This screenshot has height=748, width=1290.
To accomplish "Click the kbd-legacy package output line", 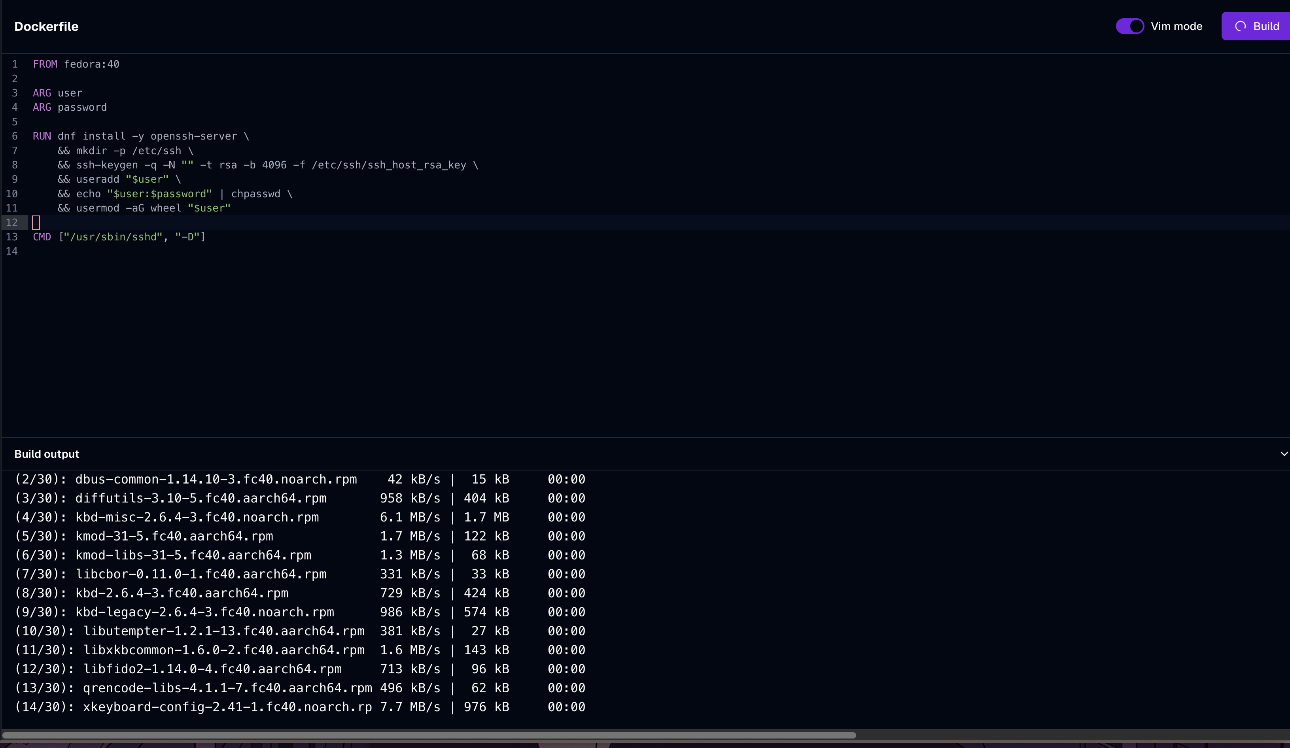I will 300,612.
